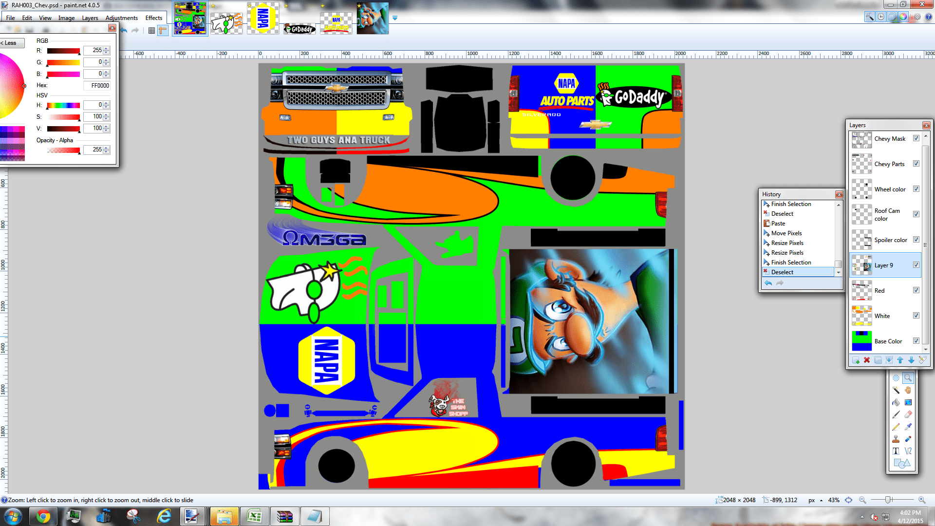Hide the Chevy Mask layer
The width and height of the screenshot is (935, 526).
pyautogui.click(x=916, y=138)
